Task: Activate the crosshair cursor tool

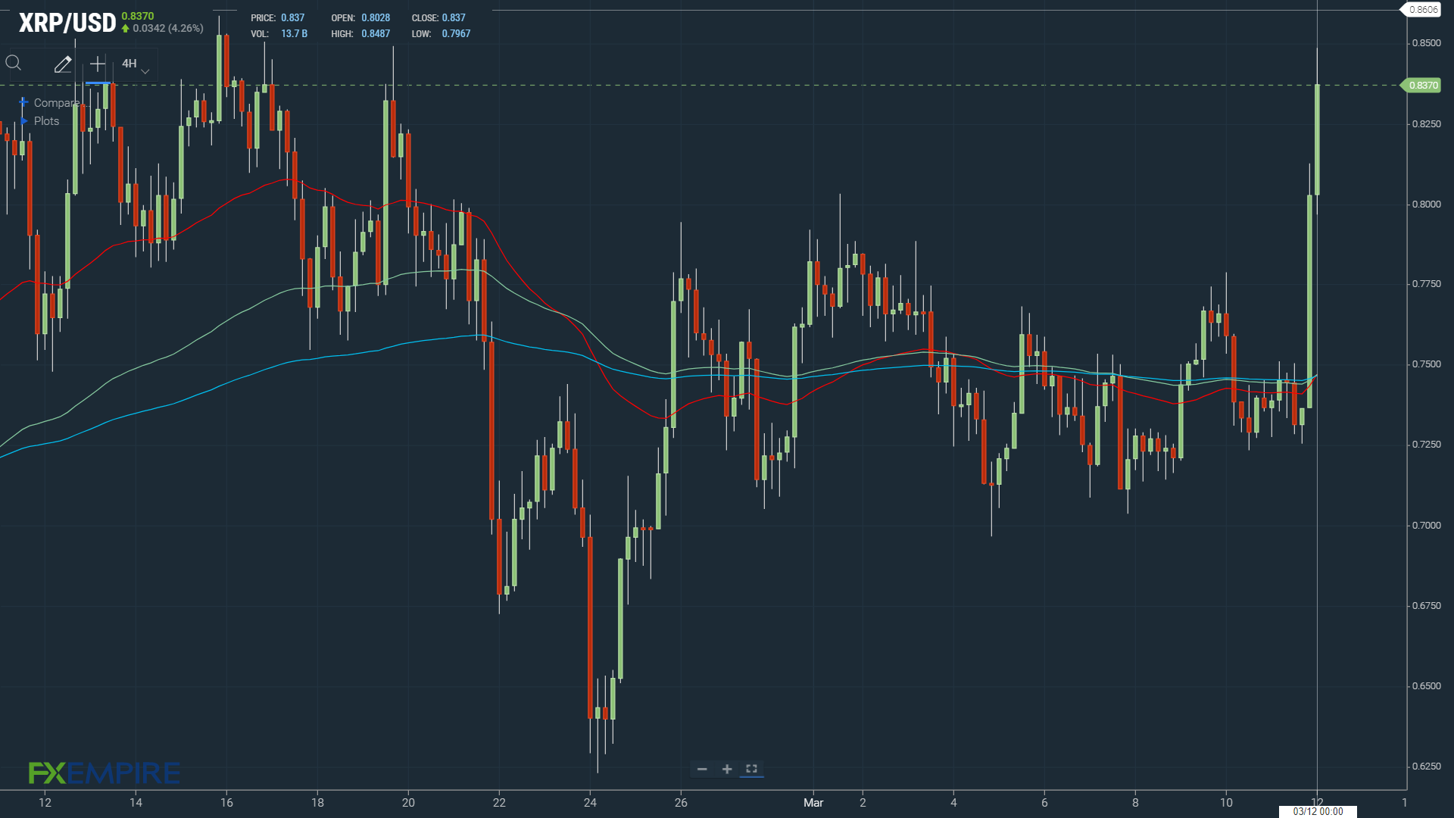Action: 98,64
